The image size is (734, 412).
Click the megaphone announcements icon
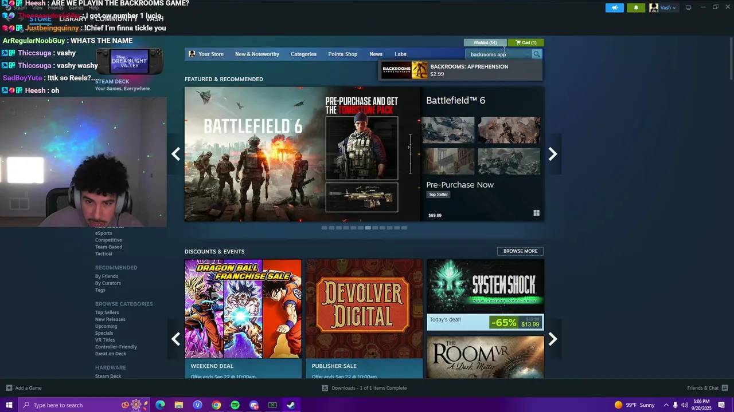[614, 7]
